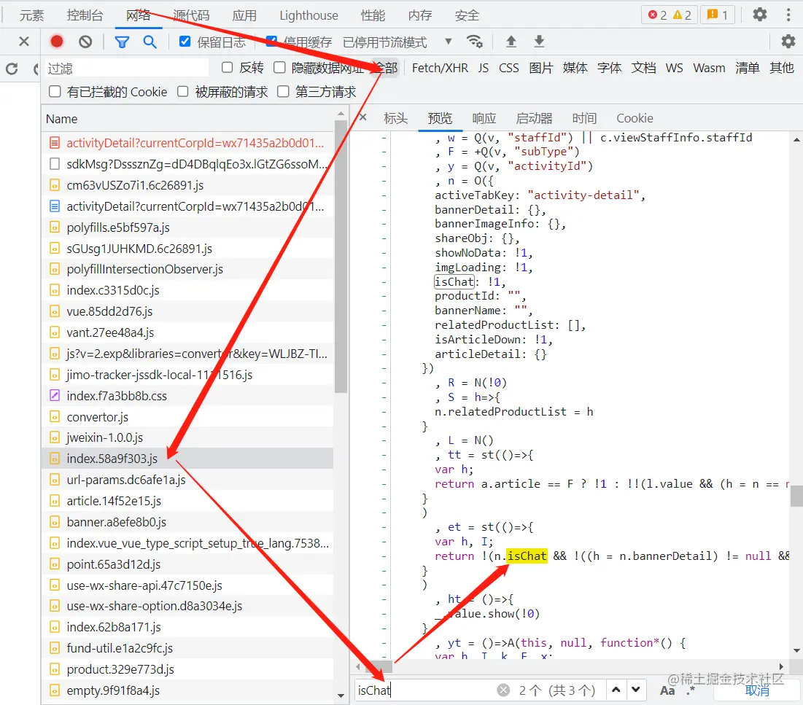Switch to 元素 tab

click(32, 15)
